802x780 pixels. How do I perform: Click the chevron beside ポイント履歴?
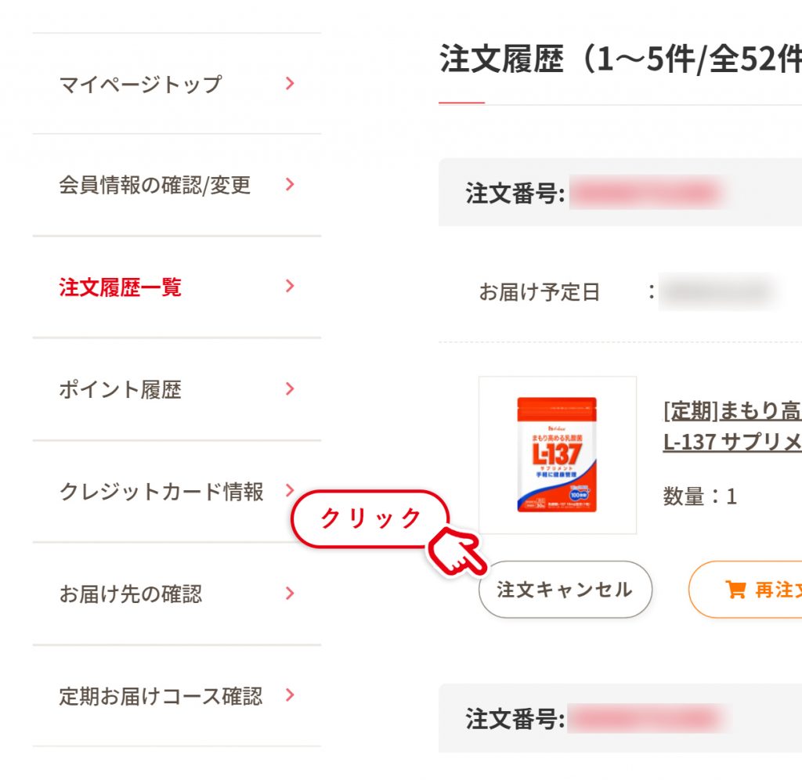[x=290, y=388]
